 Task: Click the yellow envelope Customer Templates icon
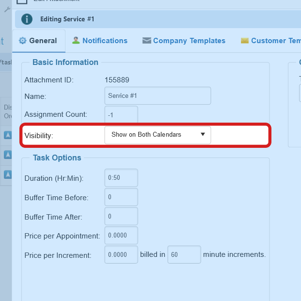point(245,41)
